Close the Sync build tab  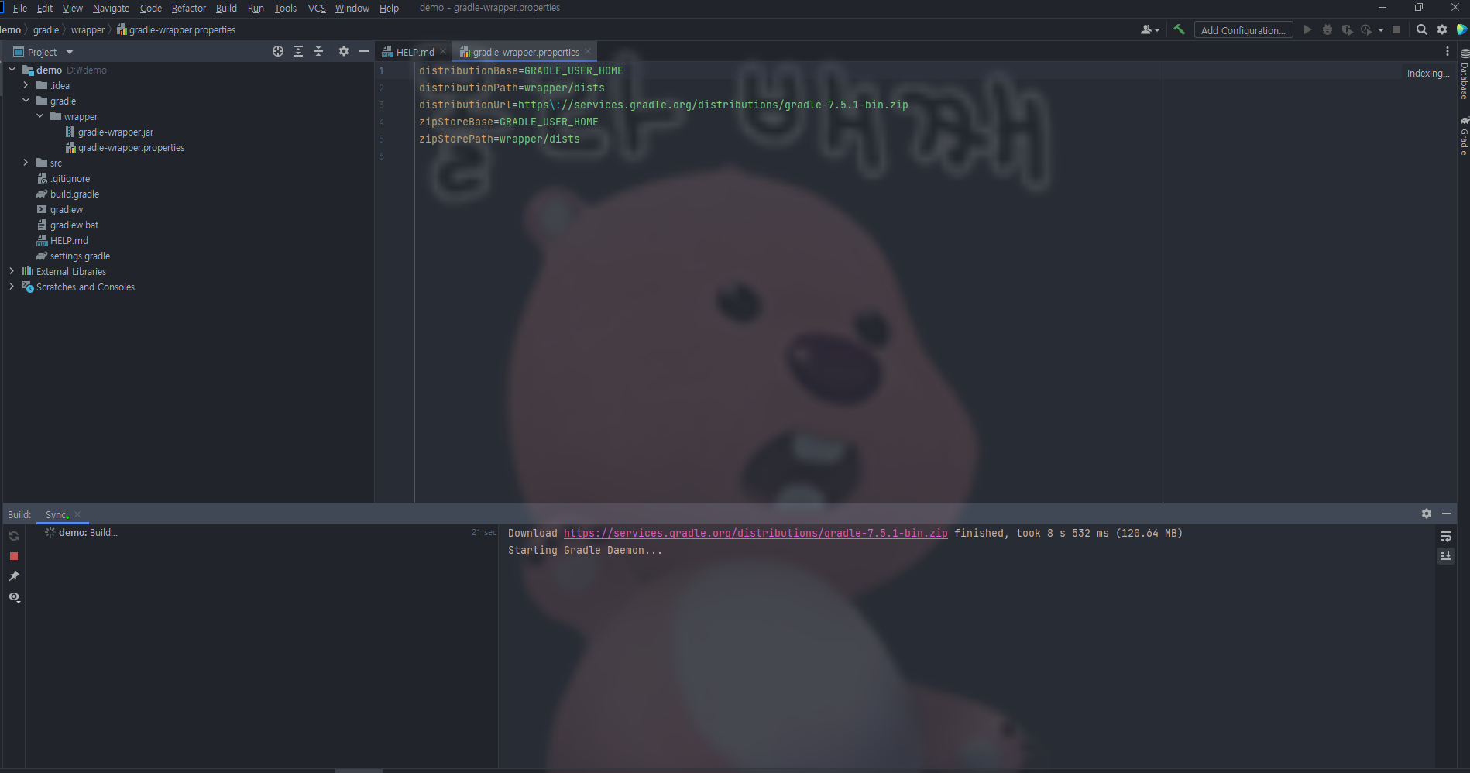pyautogui.click(x=77, y=514)
